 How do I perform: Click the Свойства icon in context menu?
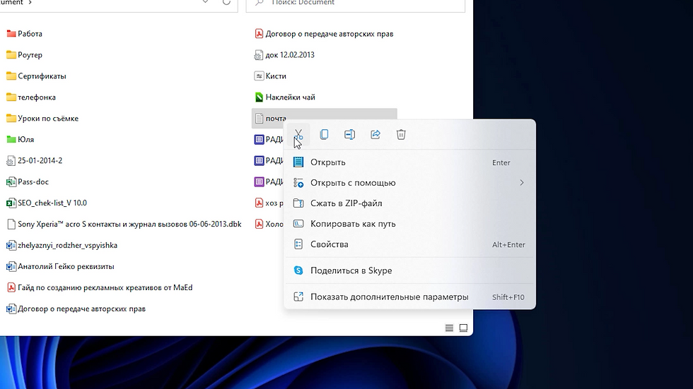click(x=298, y=244)
